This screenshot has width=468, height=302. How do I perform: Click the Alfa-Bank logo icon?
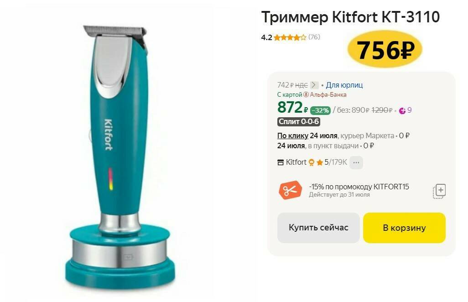(306, 95)
